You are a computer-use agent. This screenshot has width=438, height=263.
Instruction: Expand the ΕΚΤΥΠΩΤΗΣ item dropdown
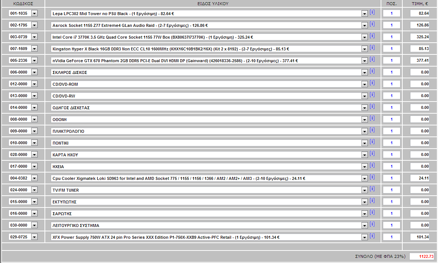[x=364, y=202]
